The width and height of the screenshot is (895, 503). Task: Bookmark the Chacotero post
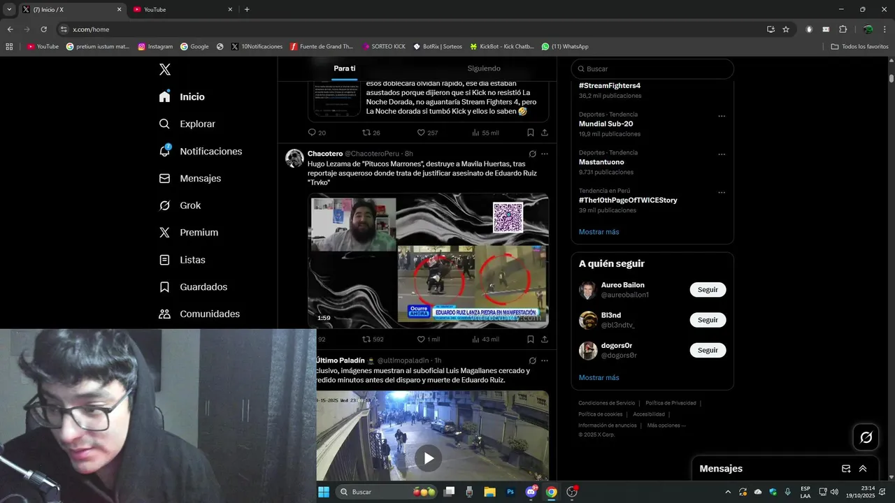click(x=531, y=340)
